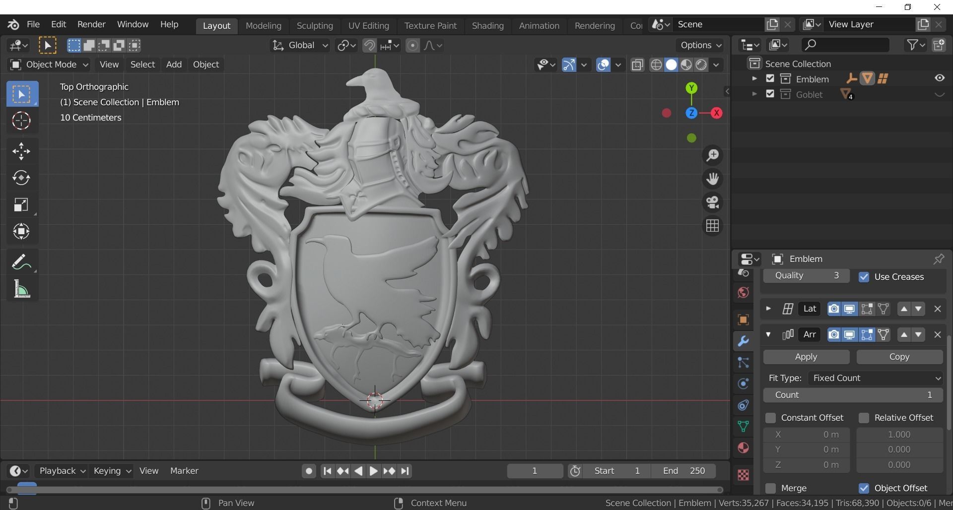
Task: Switch to Sculpting workspace tab
Action: [x=315, y=26]
